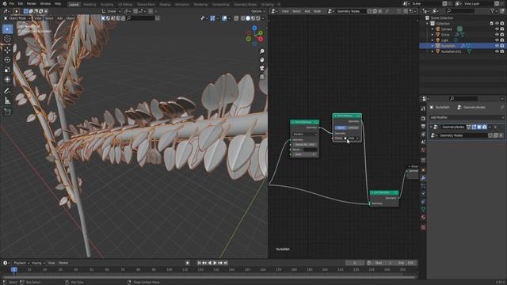Screen dimensions: 507x285
Task: Open the Material properties tab
Action: pyautogui.click(x=423, y=217)
